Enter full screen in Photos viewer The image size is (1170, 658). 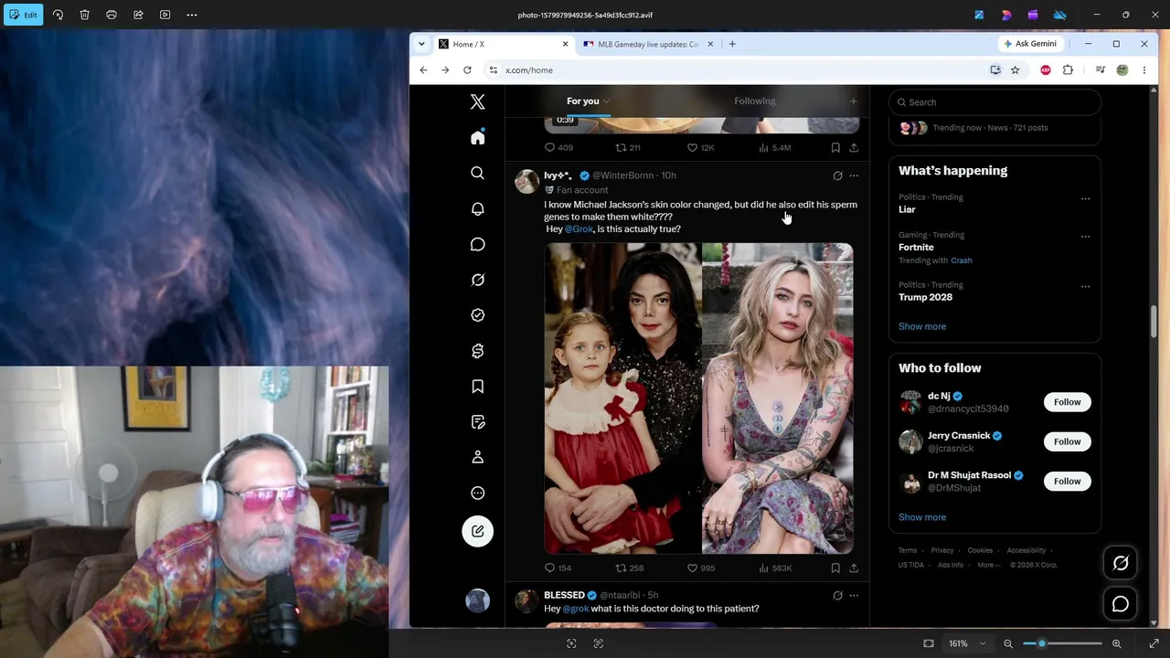(1154, 643)
